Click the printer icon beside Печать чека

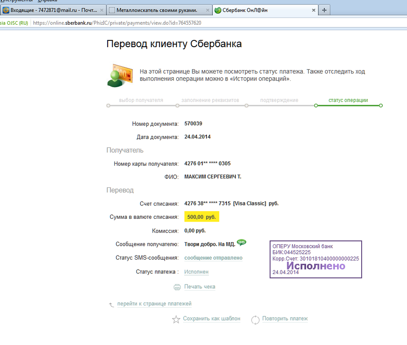coord(177,287)
